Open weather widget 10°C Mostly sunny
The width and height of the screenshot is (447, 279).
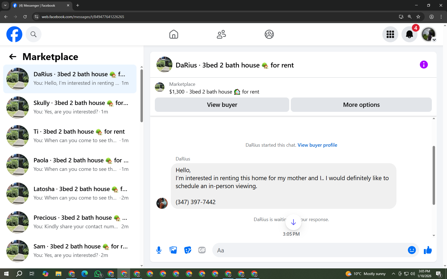[366, 274]
